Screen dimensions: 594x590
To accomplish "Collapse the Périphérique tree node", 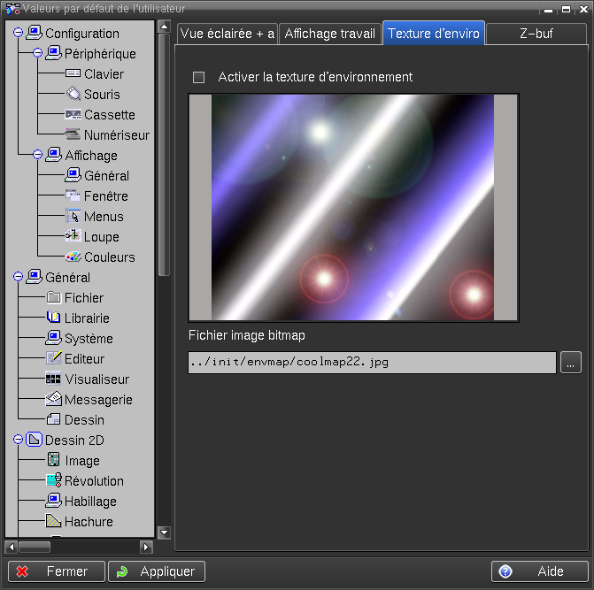I will pos(37,53).
